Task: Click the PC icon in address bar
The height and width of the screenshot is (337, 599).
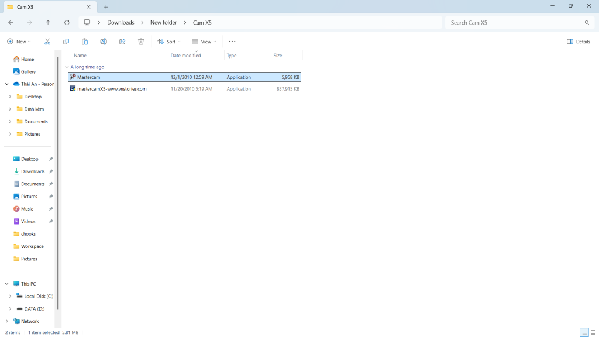Action: point(87,23)
